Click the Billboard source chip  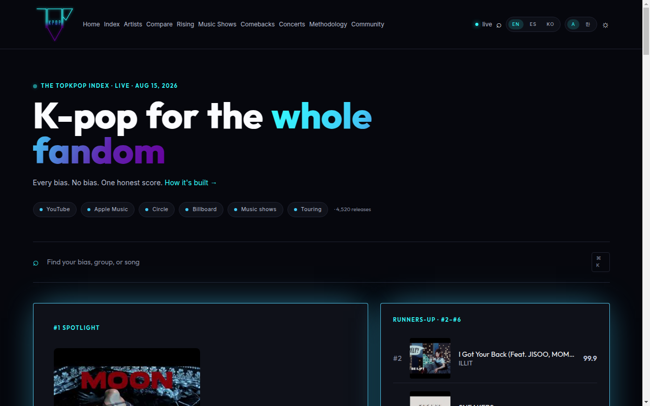click(x=201, y=210)
